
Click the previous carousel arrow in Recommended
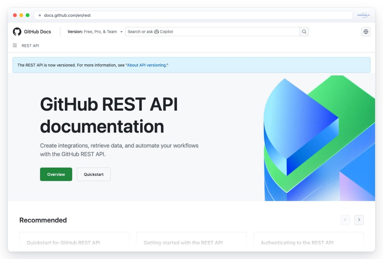pos(345,220)
